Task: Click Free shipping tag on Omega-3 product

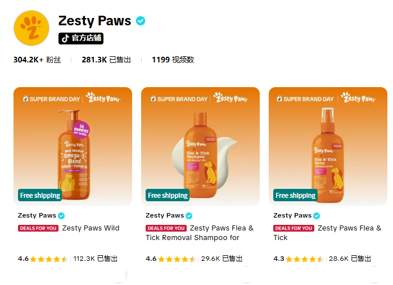Action: [40, 195]
